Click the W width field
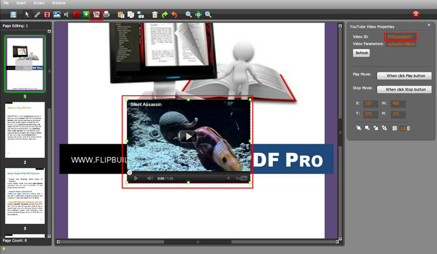This screenshot has width=437, height=254. [x=398, y=104]
